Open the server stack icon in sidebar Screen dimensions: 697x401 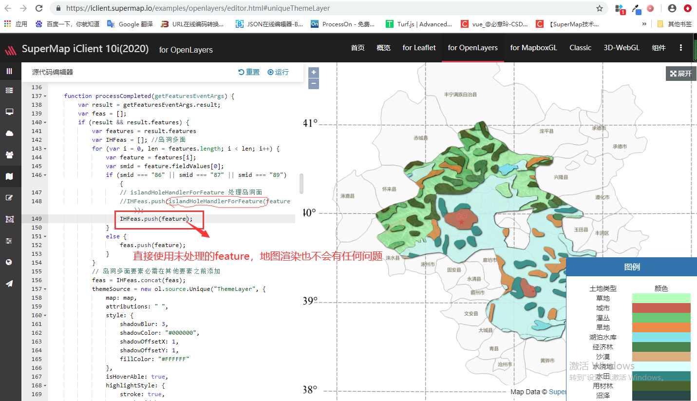pos(9,91)
